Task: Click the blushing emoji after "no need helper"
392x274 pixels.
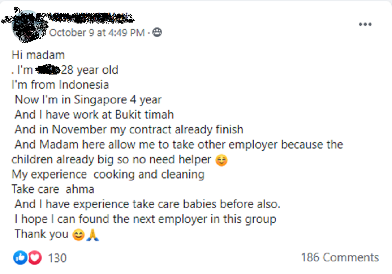Action: 222,160
